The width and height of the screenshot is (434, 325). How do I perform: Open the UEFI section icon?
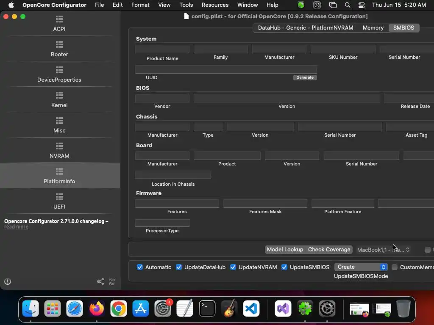(x=59, y=197)
